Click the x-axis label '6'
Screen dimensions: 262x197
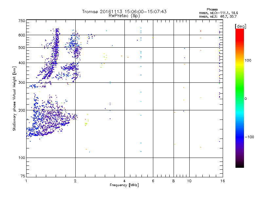(153, 181)
